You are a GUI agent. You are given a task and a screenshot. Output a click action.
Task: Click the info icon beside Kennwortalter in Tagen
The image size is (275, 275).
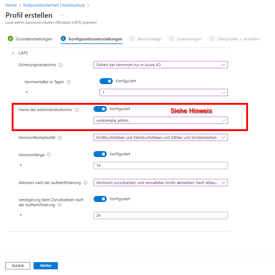click(x=69, y=82)
